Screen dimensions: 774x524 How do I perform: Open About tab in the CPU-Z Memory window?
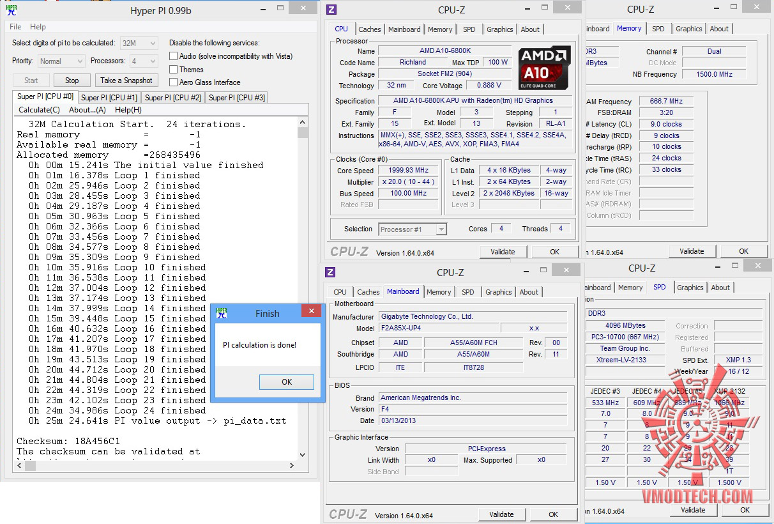click(719, 29)
